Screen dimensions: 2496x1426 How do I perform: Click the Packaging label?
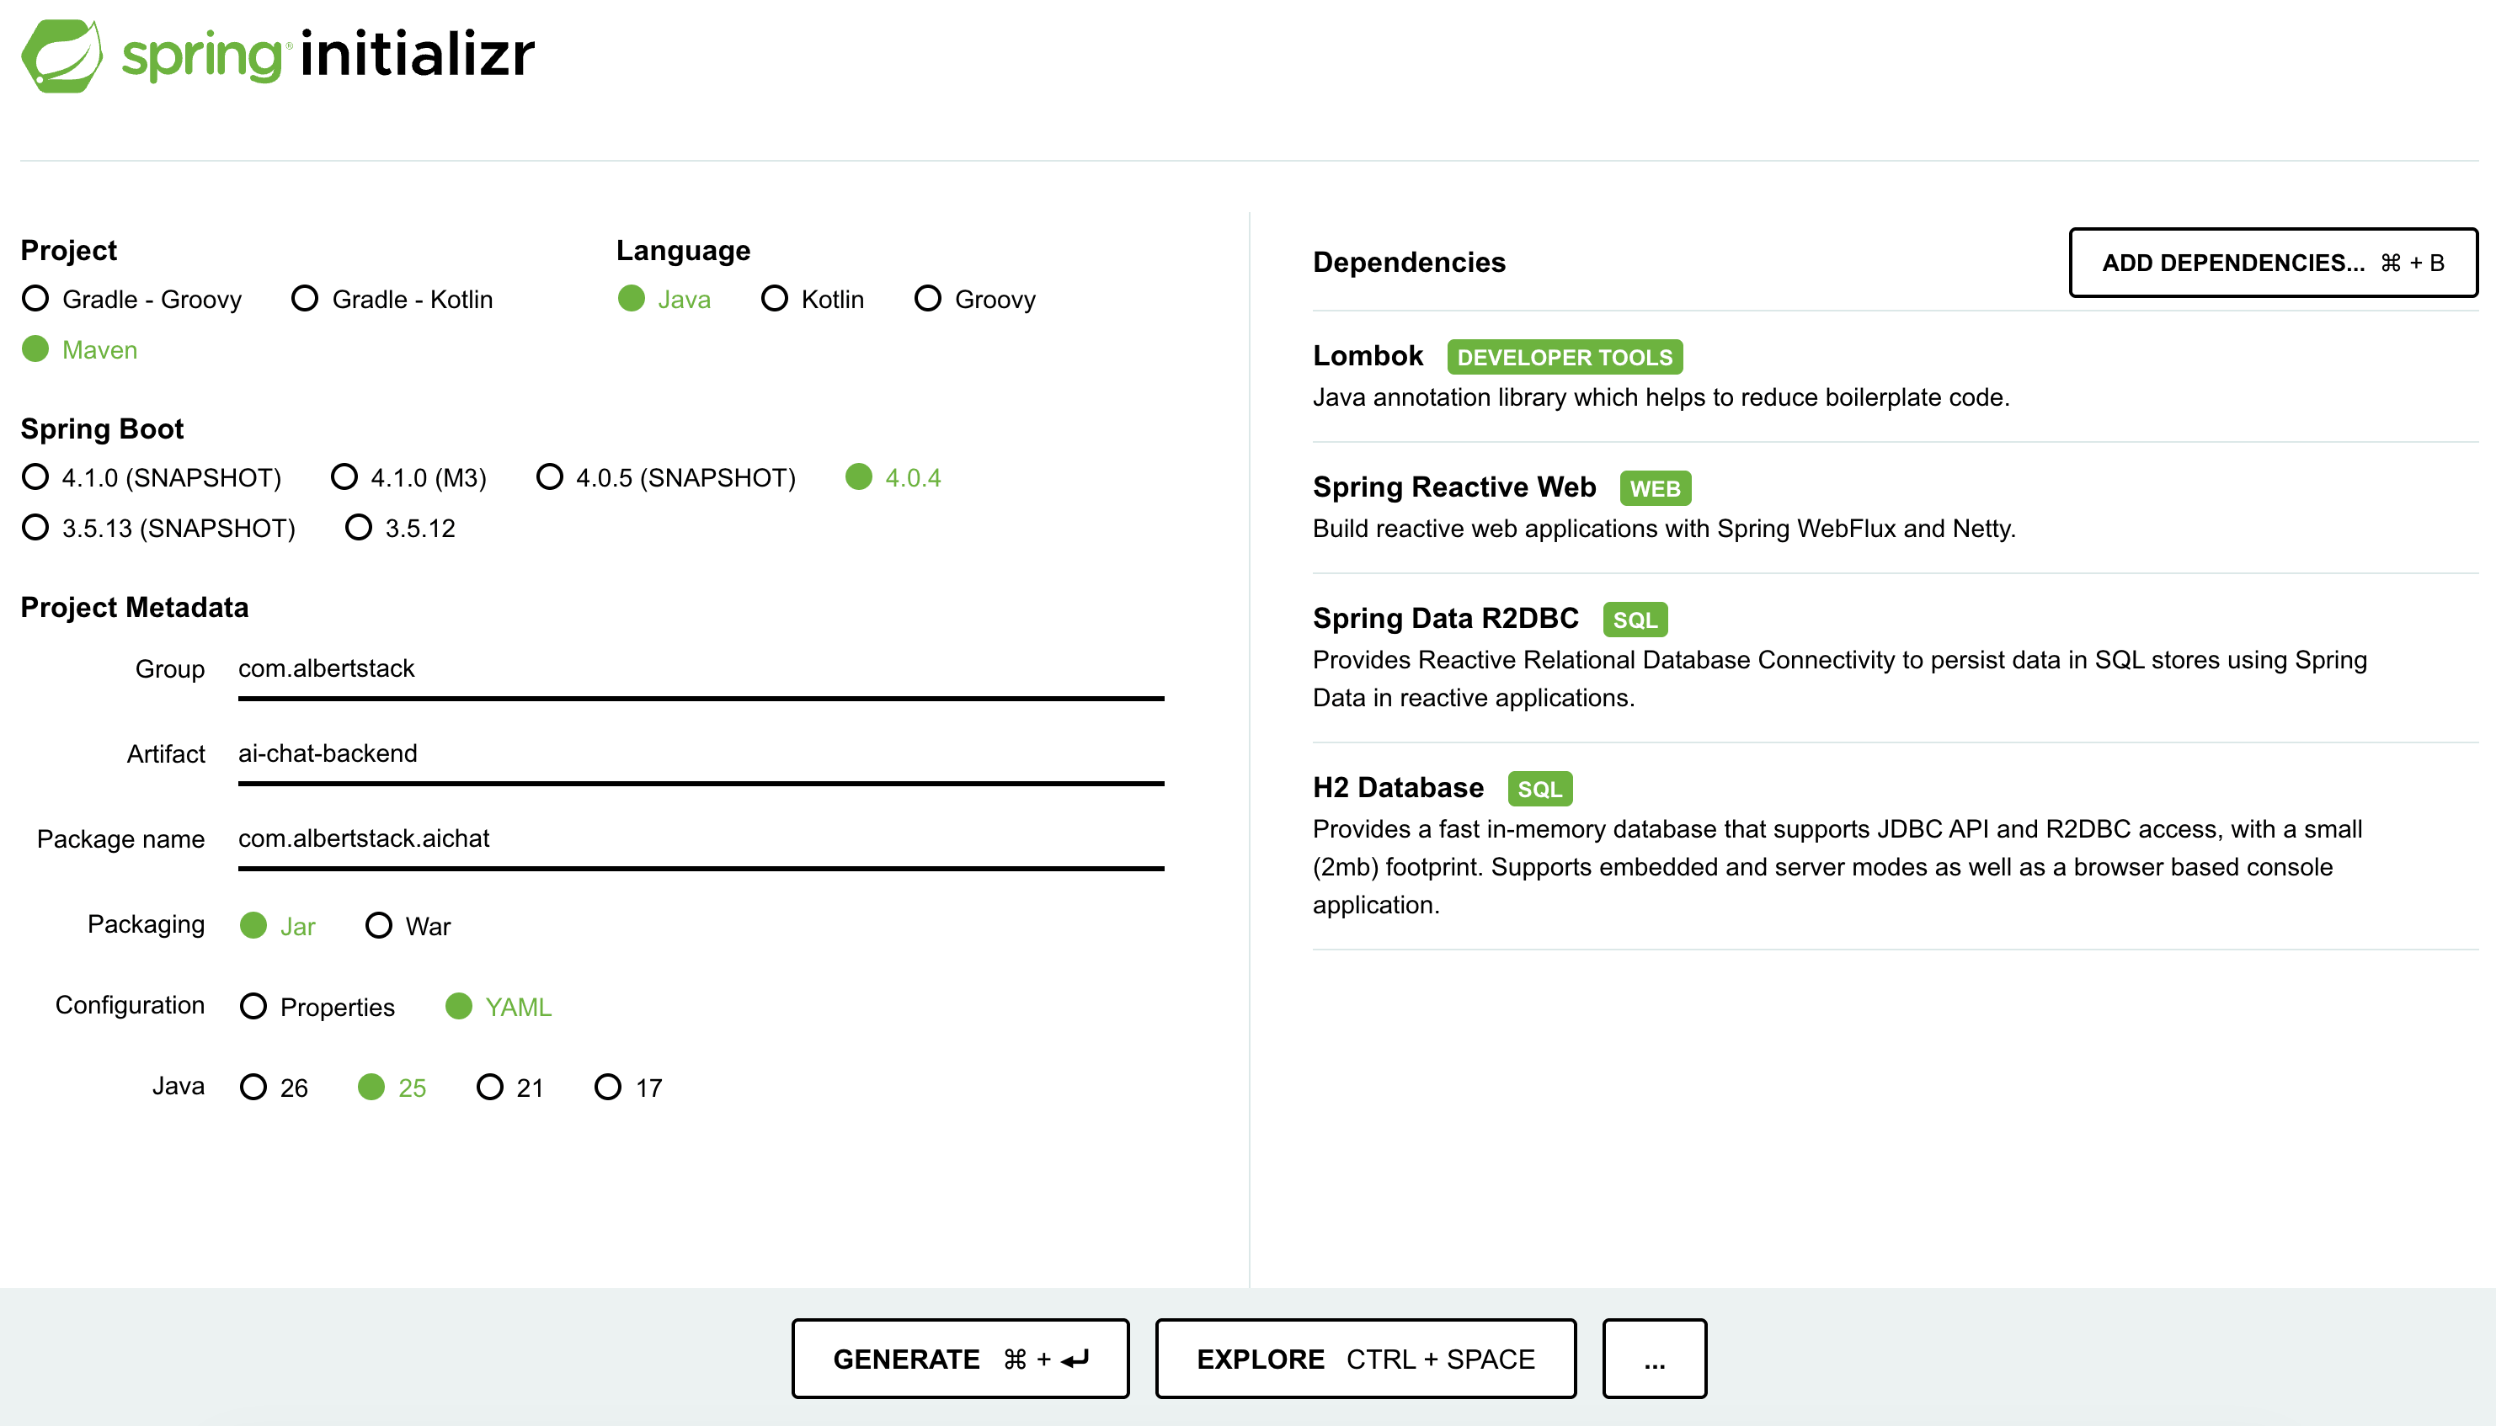point(146,924)
